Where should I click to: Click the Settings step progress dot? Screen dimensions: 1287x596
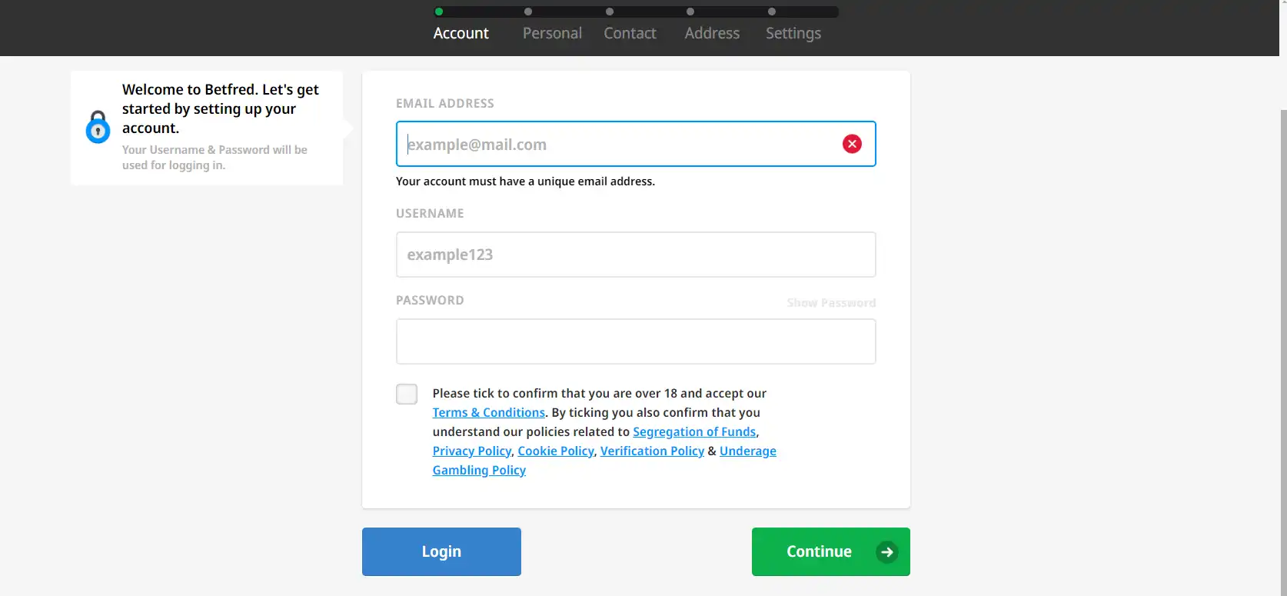[772, 12]
